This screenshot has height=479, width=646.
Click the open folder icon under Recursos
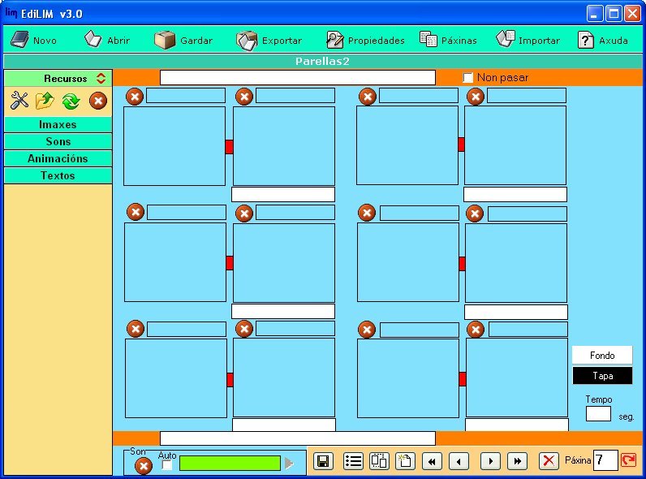point(45,101)
